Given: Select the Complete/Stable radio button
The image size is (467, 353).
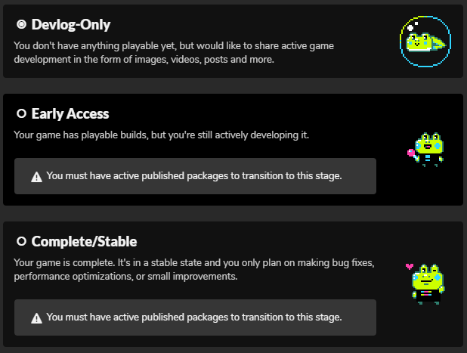Looking at the screenshot, I should click(21, 242).
